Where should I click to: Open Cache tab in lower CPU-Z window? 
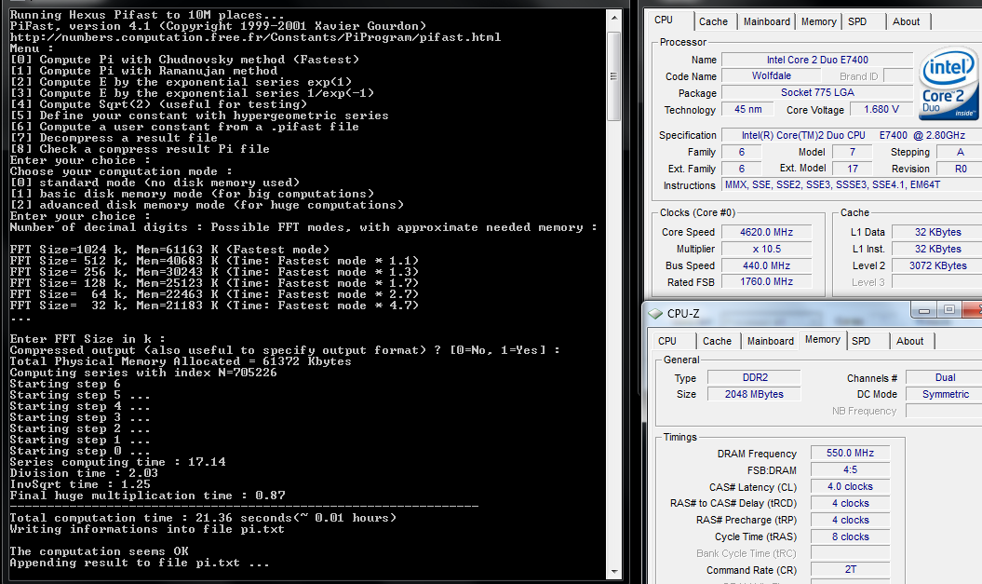717,341
